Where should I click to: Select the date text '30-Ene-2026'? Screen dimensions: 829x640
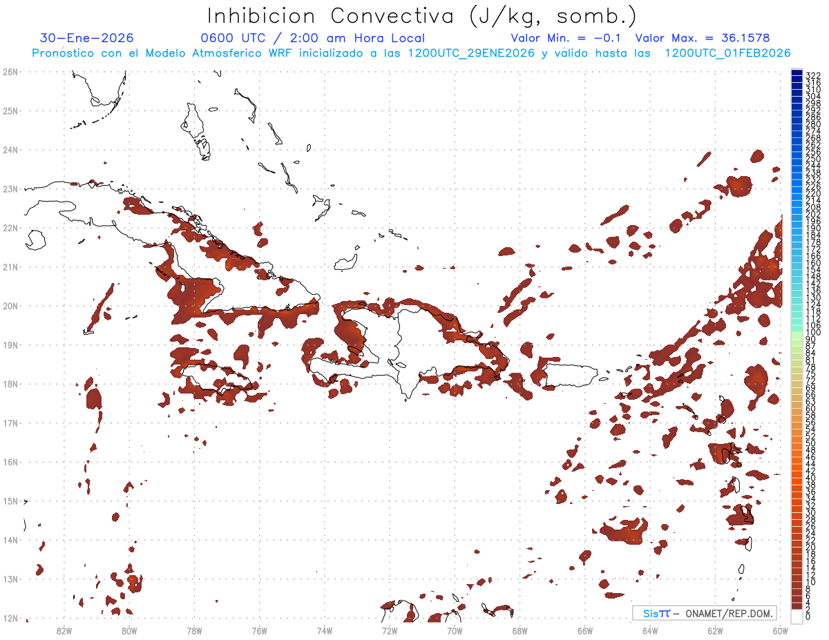(x=87, y=38)
